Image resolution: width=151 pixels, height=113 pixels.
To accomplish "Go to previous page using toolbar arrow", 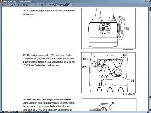I will (x=35, y=5).
